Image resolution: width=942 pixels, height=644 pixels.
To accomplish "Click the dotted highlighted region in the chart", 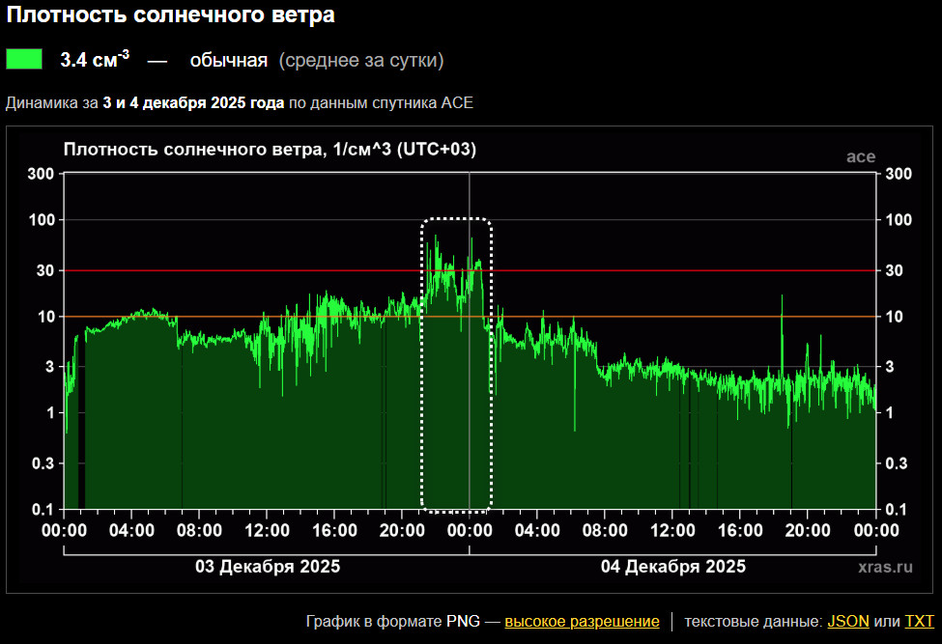I will point(456,364).
